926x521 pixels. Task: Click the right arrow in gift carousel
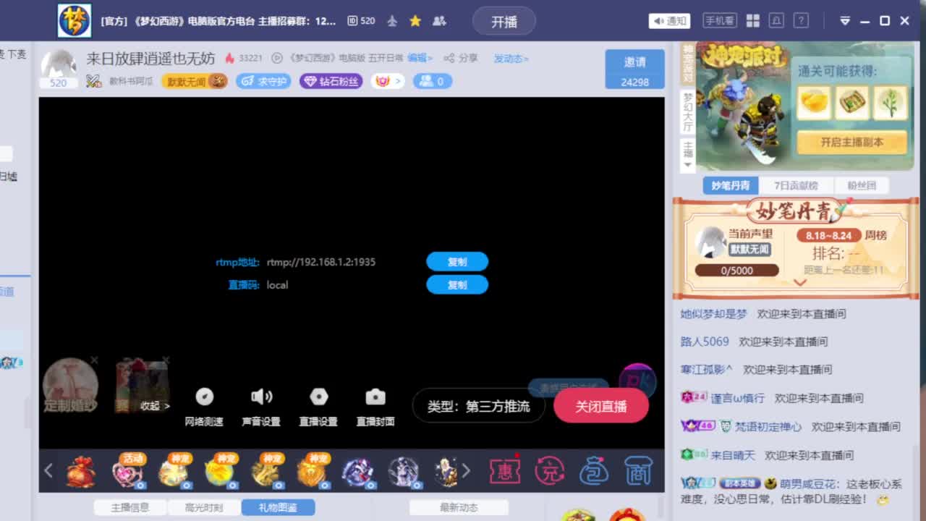click(466, 470)
